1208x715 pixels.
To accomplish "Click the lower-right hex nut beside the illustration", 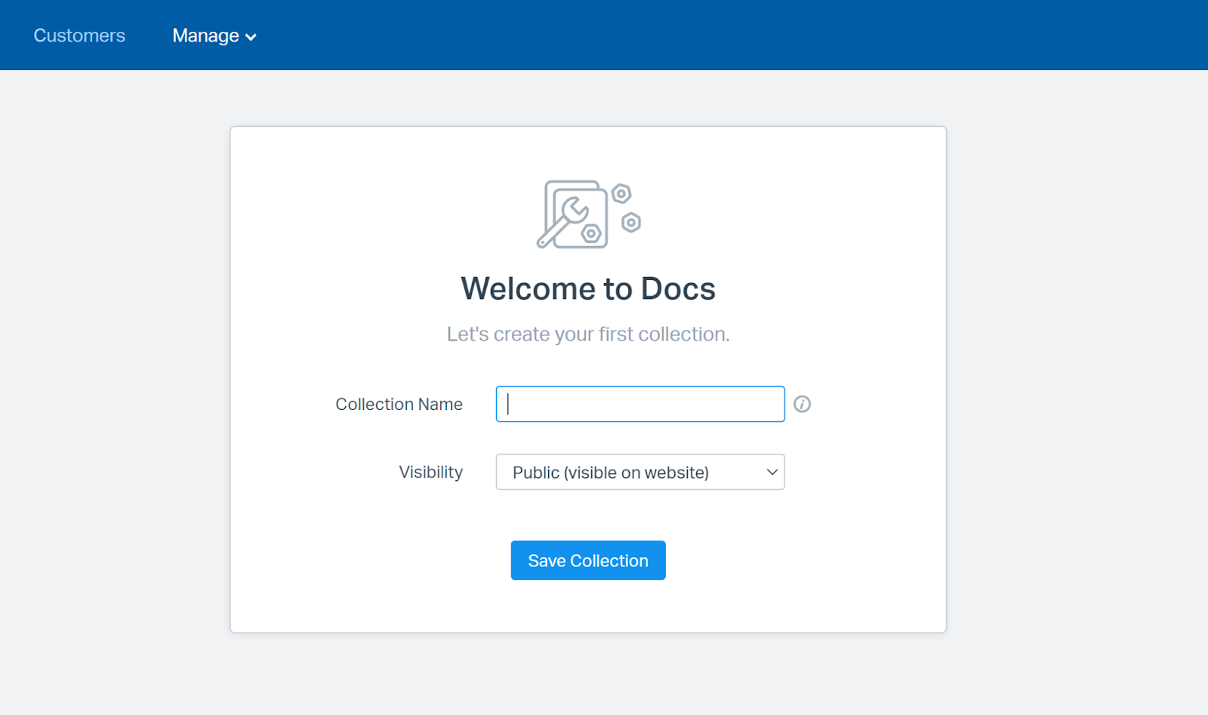I will [x=631, y=223].
